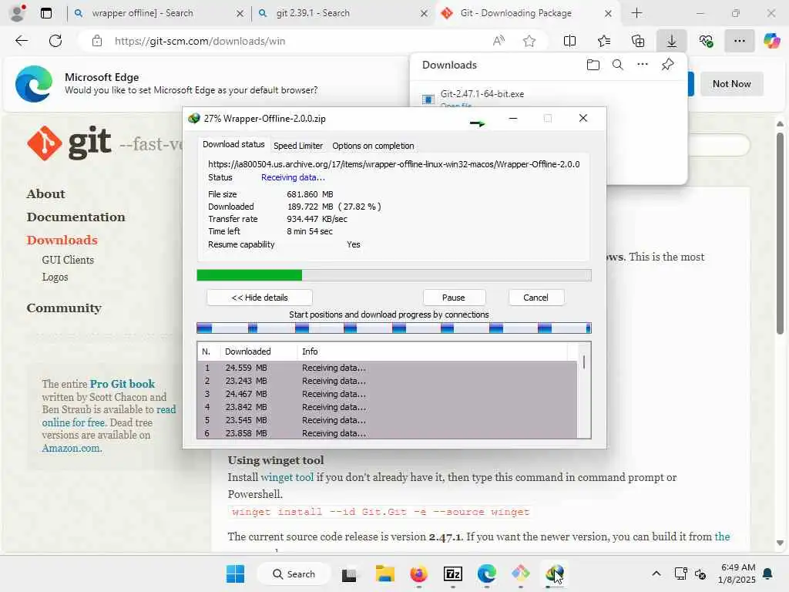This screenshot has height=592, width=789.
Task: Switch to the 'wrapper offline] - Search' tab
Action: coord(157,13)
